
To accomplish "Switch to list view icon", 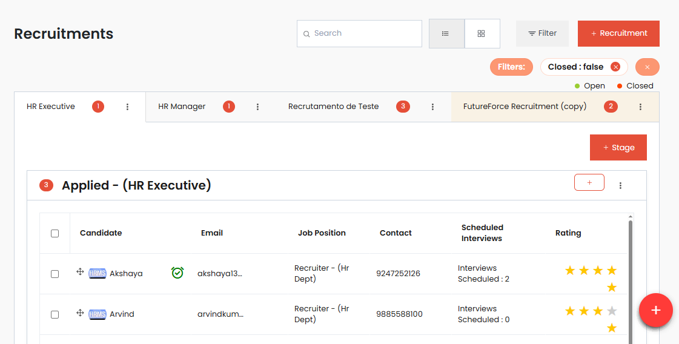I will tap(446, 34).
